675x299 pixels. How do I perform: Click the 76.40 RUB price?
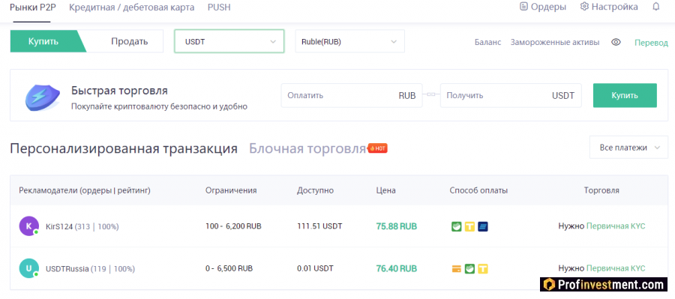click(397, 268)
